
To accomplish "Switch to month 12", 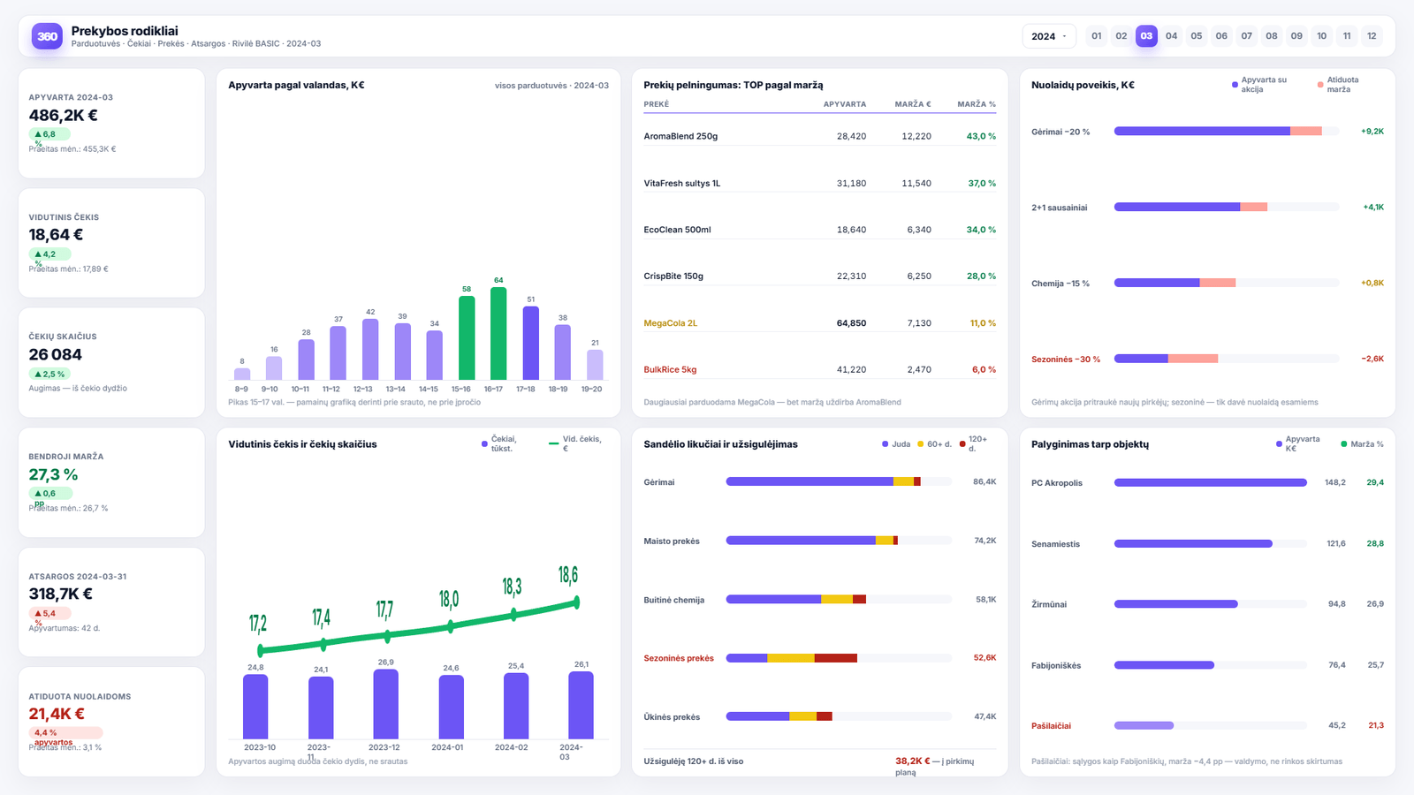I will (1372, 36).
